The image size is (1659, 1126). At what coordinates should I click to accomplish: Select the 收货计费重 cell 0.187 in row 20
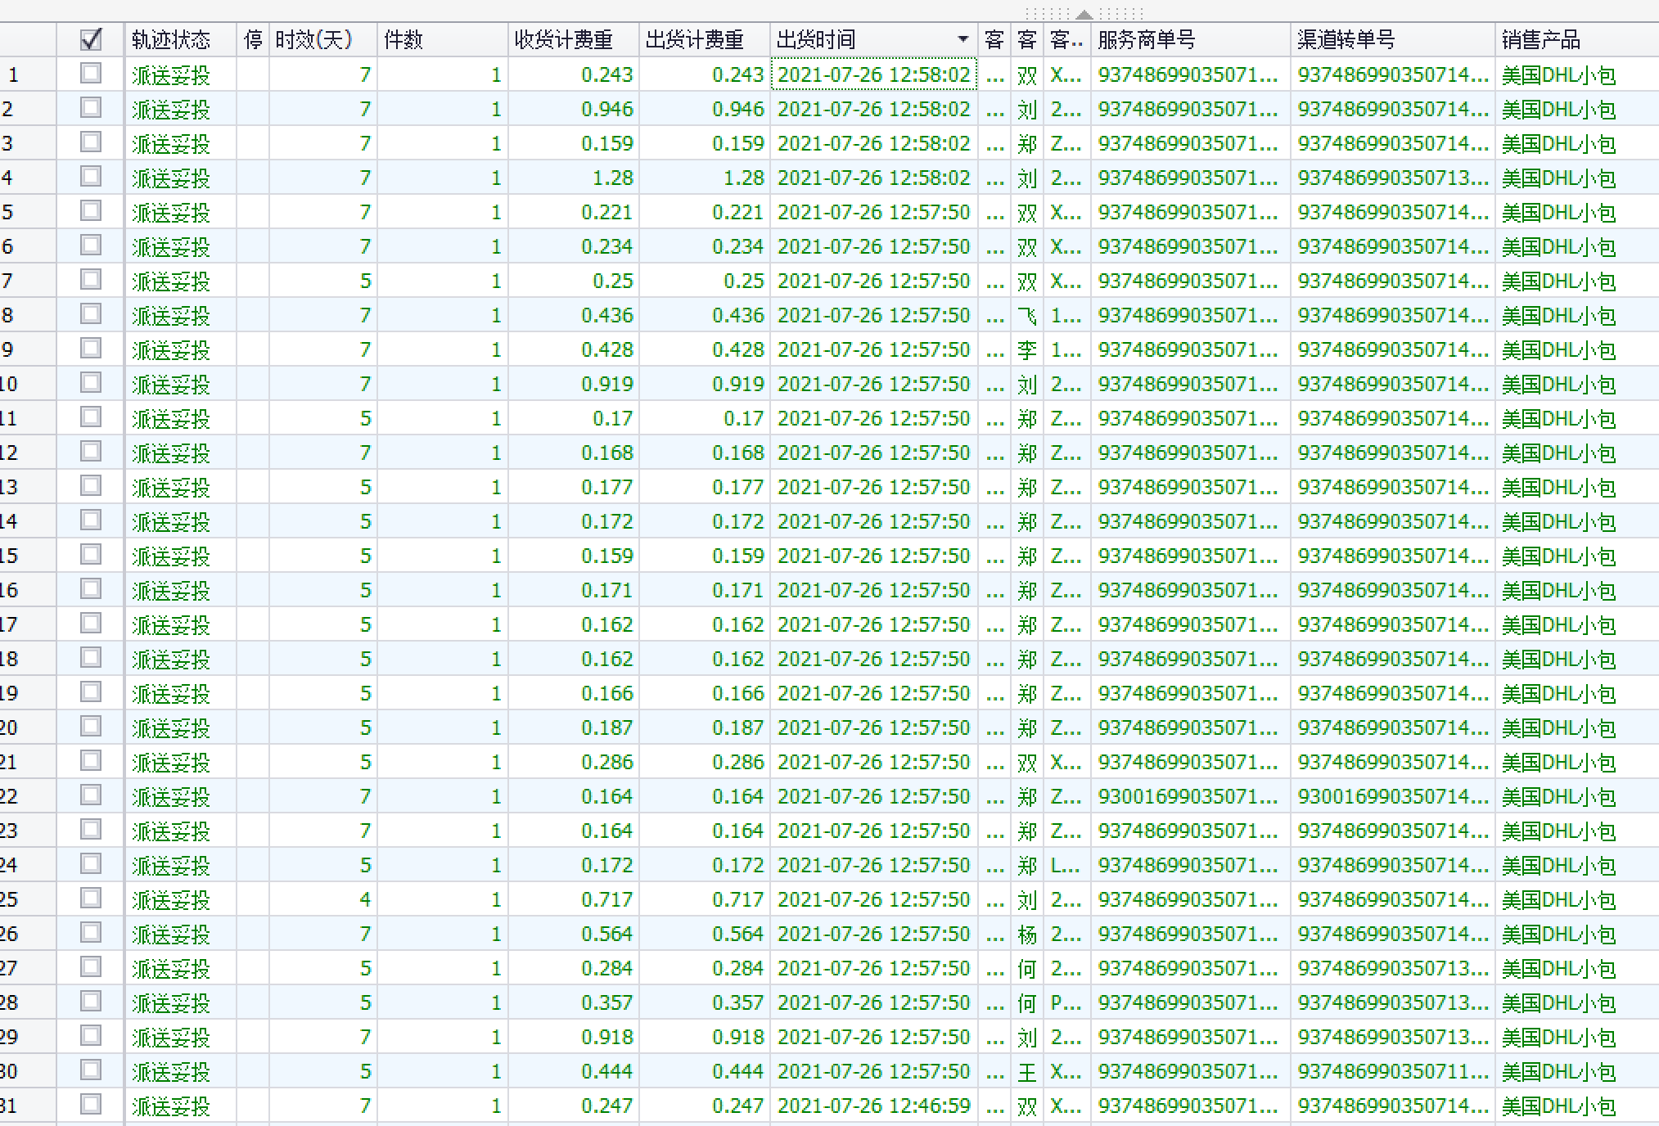coord(573,727)
